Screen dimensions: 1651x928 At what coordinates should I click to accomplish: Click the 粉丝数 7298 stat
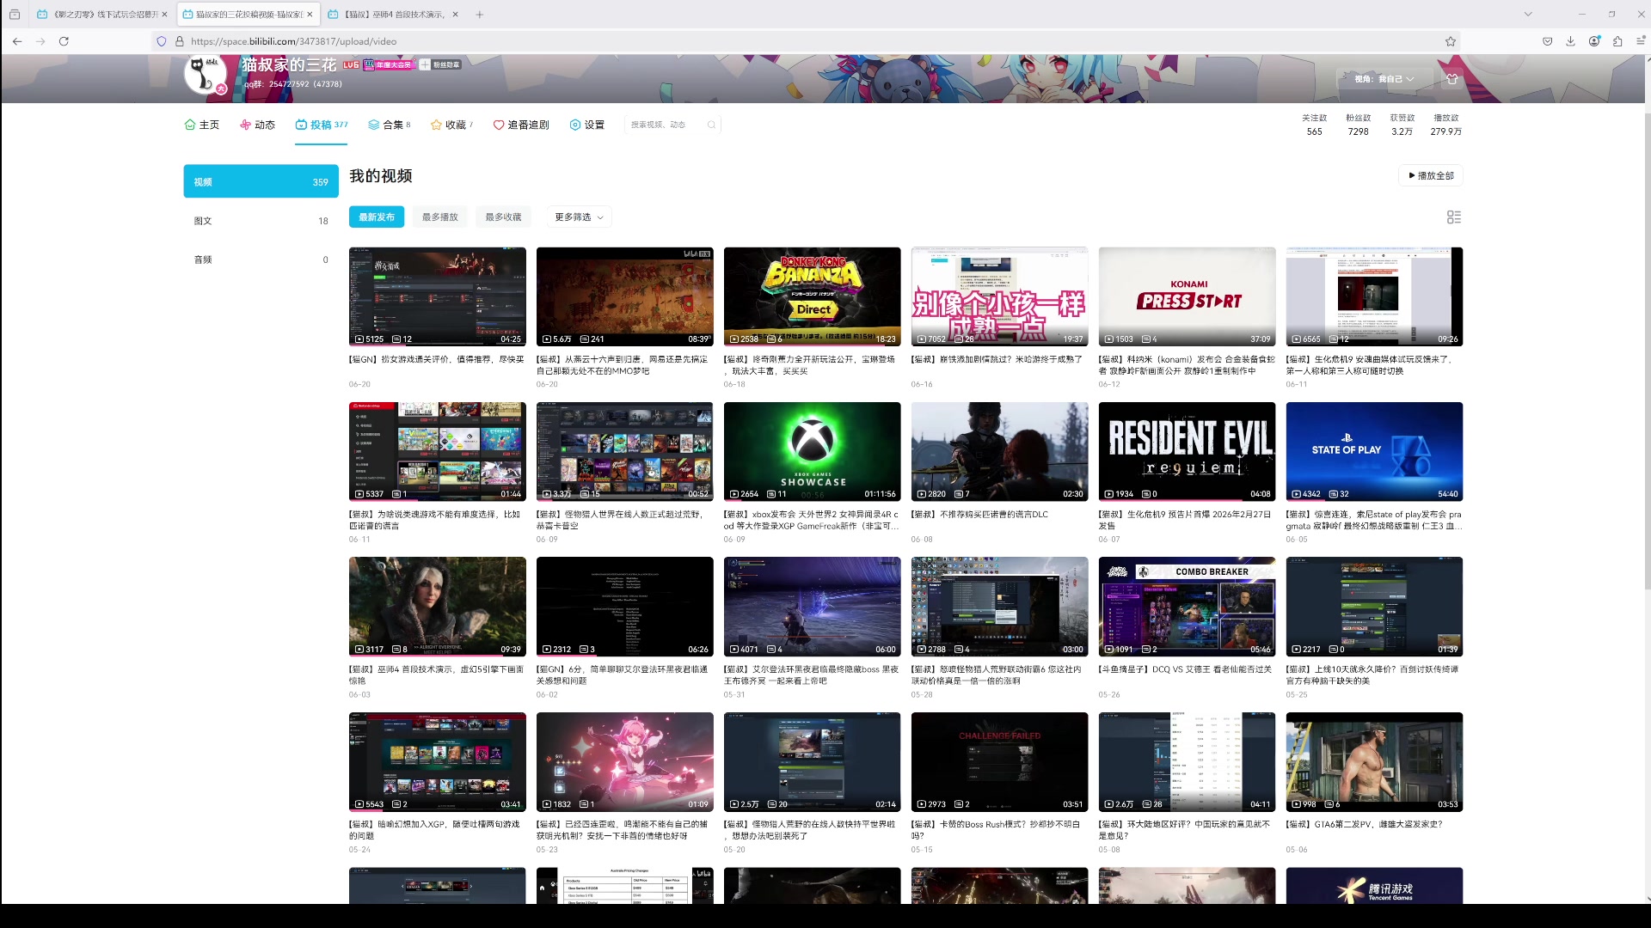[1359, 125]
